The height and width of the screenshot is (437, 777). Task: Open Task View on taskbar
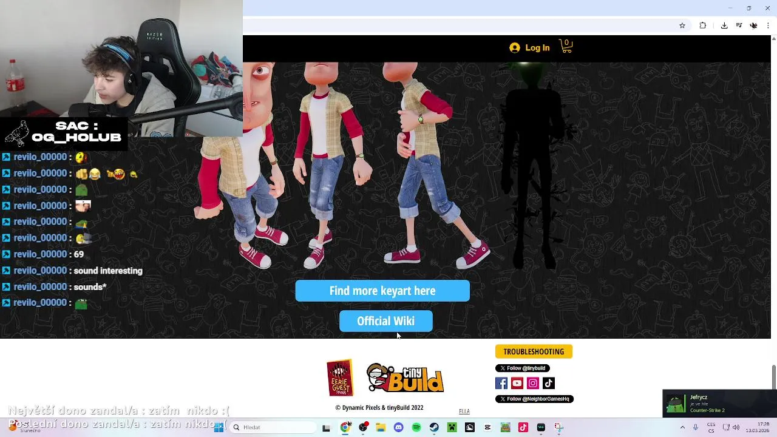[x=326, y=428]
